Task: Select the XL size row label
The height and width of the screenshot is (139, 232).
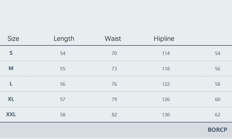Action: (x=11, y=99)
